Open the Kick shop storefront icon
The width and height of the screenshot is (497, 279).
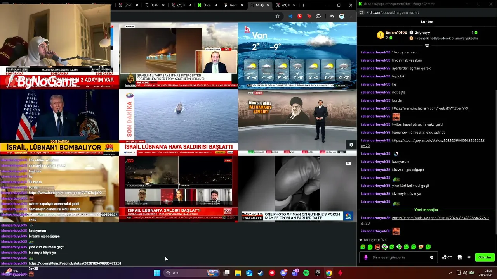pyautogui.click(x=459, y=257)
